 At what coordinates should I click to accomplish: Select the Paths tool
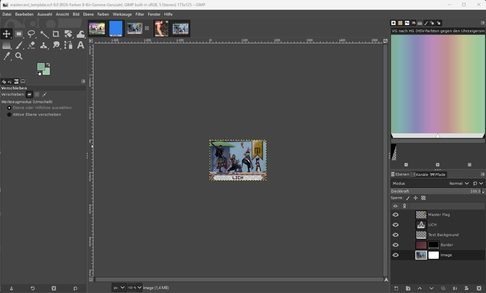[x=68, y=45]
